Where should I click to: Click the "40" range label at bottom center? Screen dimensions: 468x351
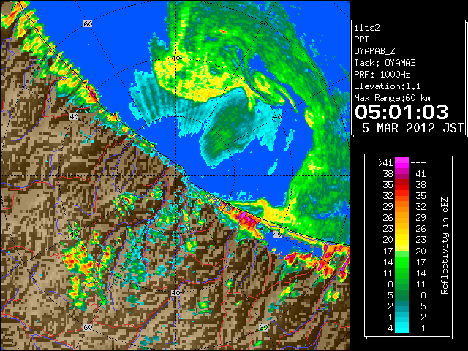coord(175,292)
